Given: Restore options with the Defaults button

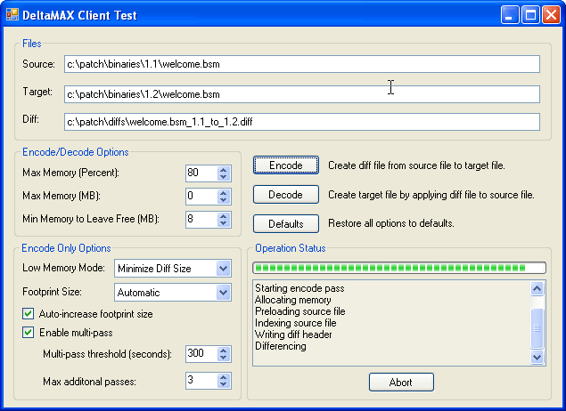Looking at the screenshot, I should pos(286,223).
